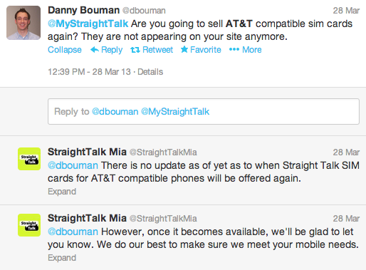Image resolution: width=366 pixels, height=270 pixels.
Task: Expand the 'no update as of yet' tweet
Action: (x=62, y=192)
